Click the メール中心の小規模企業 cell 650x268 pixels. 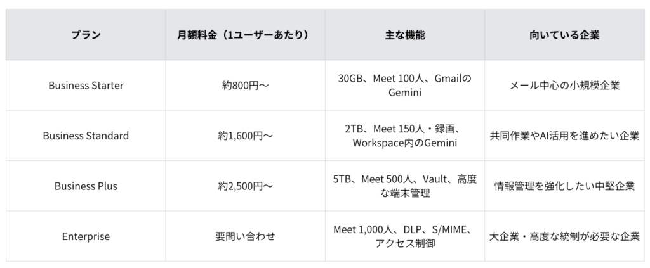click(x=564, y=86)
